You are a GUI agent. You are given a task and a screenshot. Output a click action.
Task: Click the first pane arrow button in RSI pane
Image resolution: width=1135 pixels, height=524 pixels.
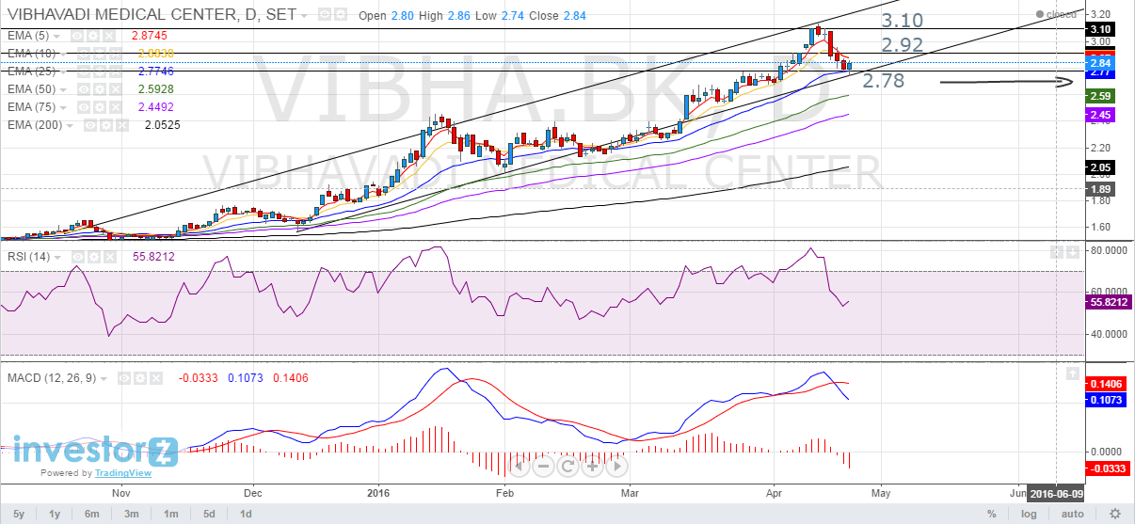[x=1057, y=252]
